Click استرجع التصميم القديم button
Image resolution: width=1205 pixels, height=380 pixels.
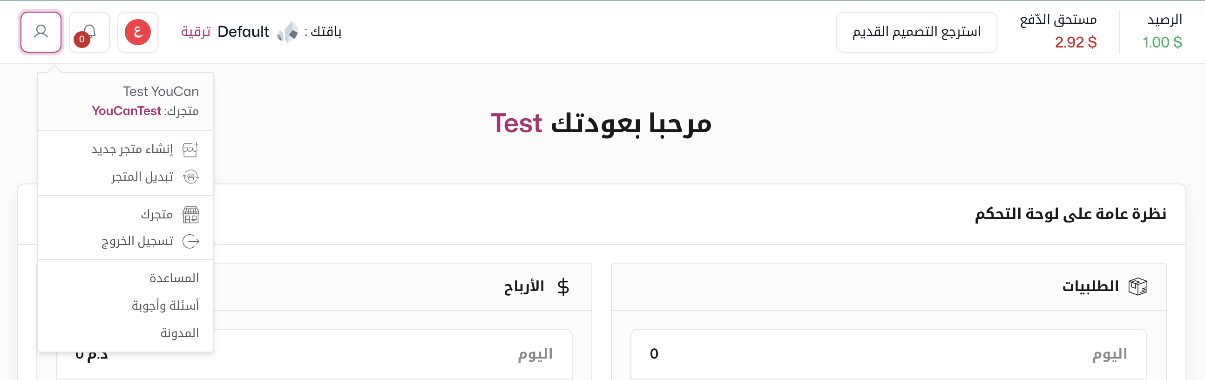coord(916,32)
